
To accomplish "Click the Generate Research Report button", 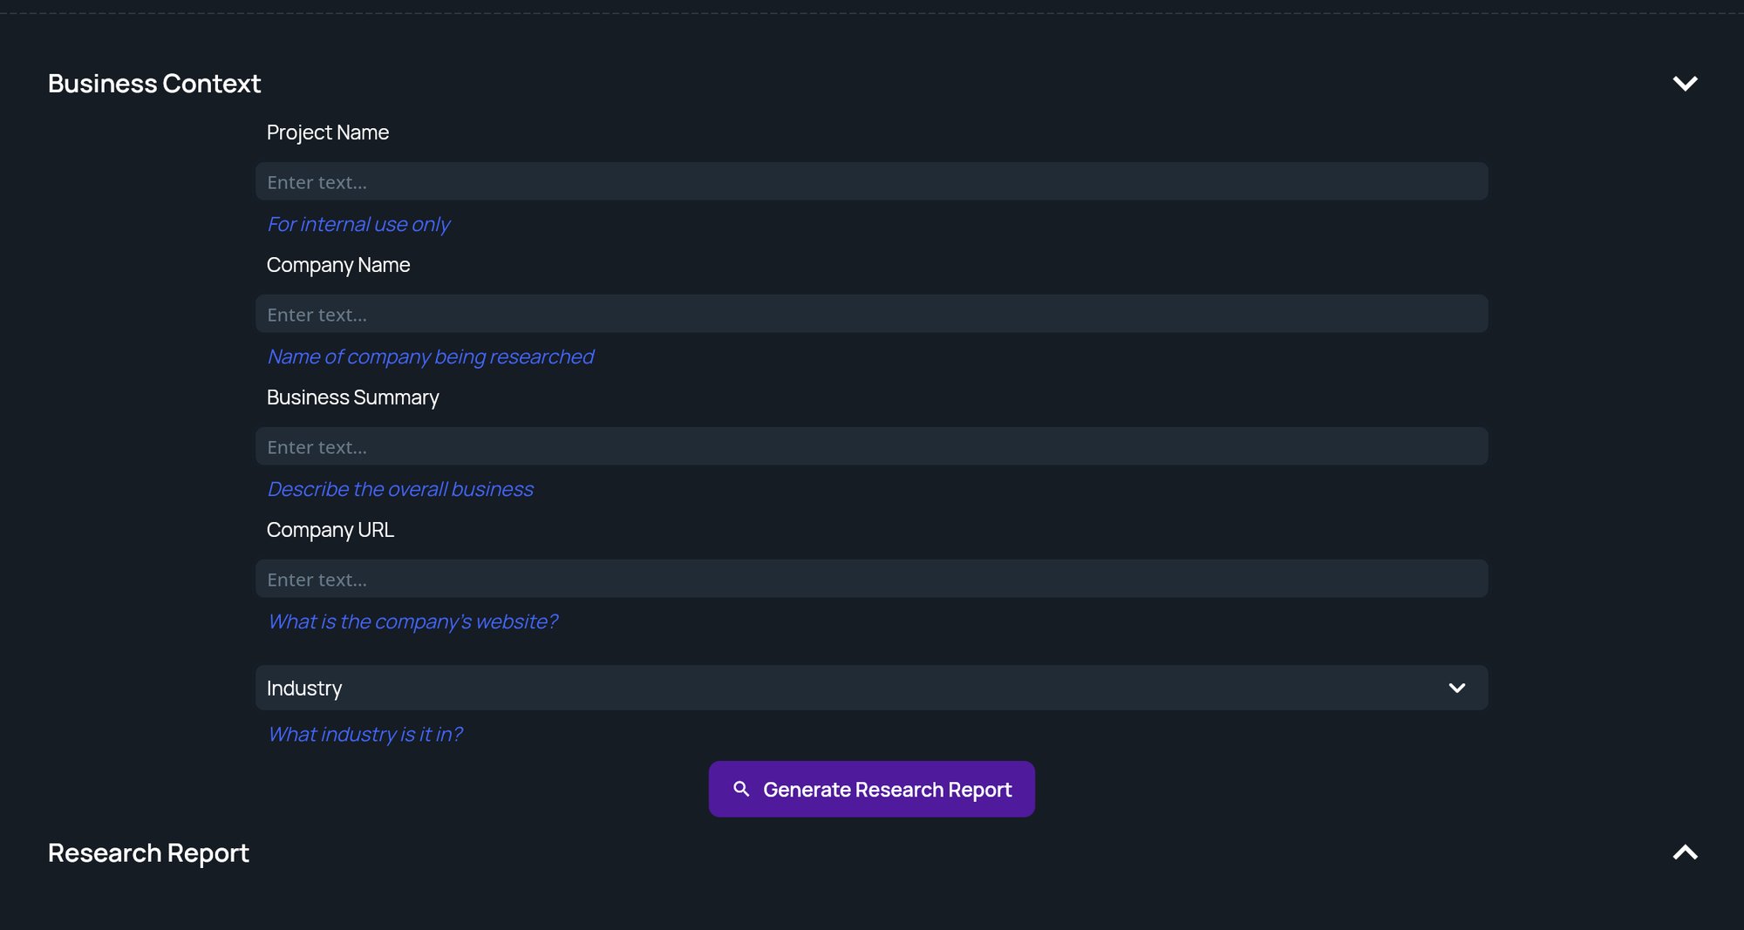I will click(871, 789).
